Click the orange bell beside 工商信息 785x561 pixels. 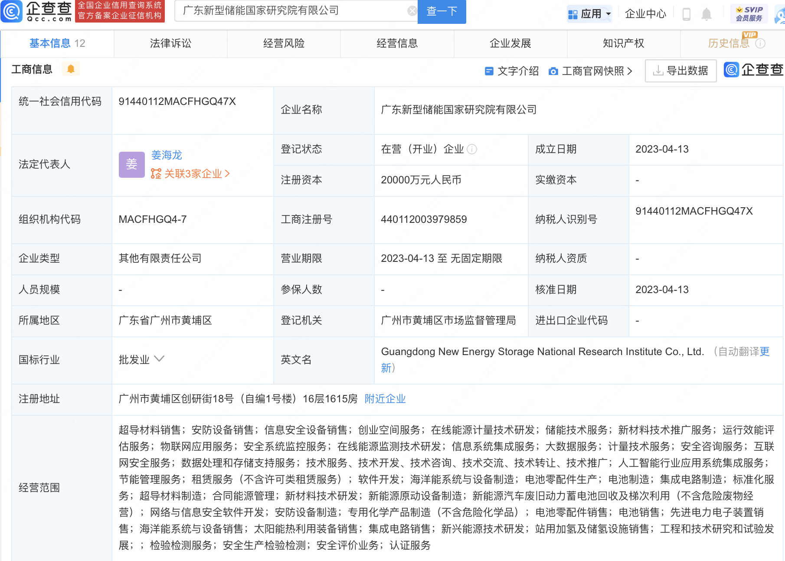coord(71,69)
